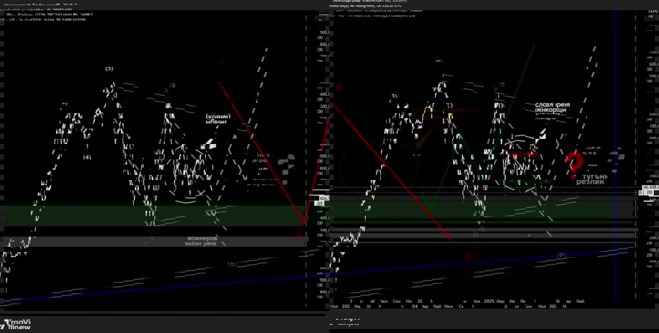This screenshot has height=333, width=659.
Task: Select the white arrow marker on right chart
Action: 542,134
